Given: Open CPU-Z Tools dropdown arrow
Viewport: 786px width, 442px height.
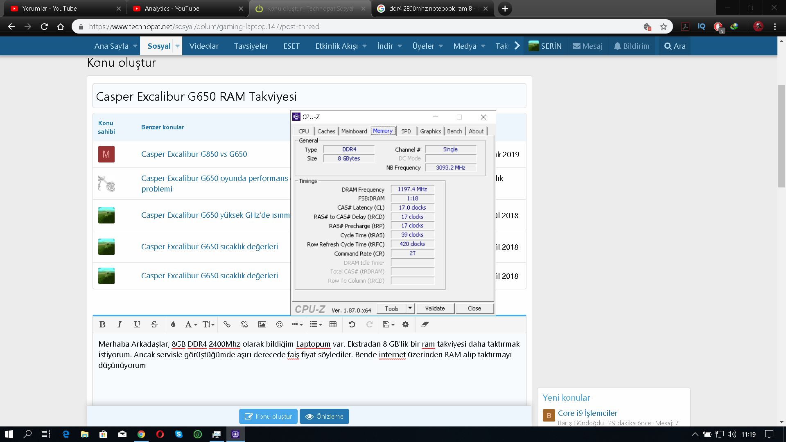Looking at the screenshot, I should pos(410,308).
